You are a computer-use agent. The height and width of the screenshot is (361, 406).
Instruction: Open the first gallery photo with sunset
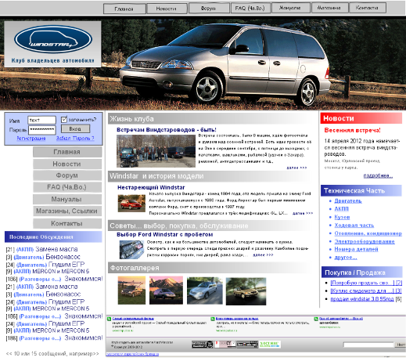pyautogui.click(x=131, y=291)
